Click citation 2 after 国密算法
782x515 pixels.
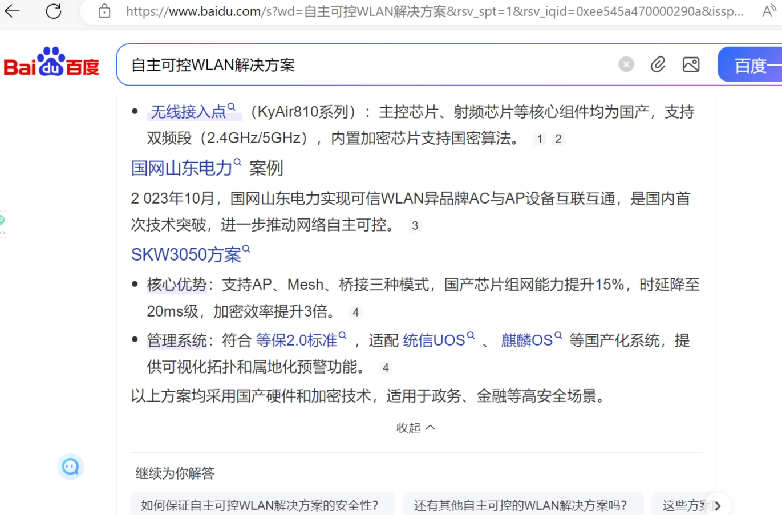click(x=558, y=139)
